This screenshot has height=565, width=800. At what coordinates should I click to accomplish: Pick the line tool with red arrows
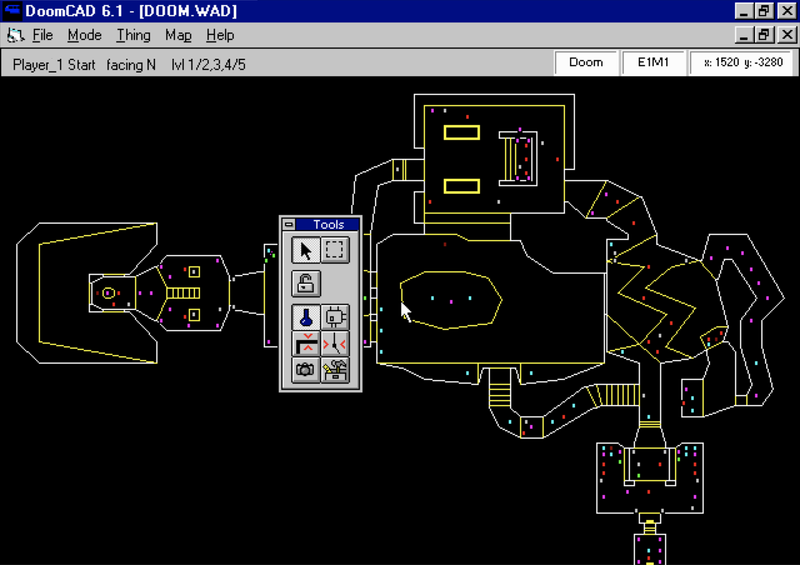click(306, 343)
